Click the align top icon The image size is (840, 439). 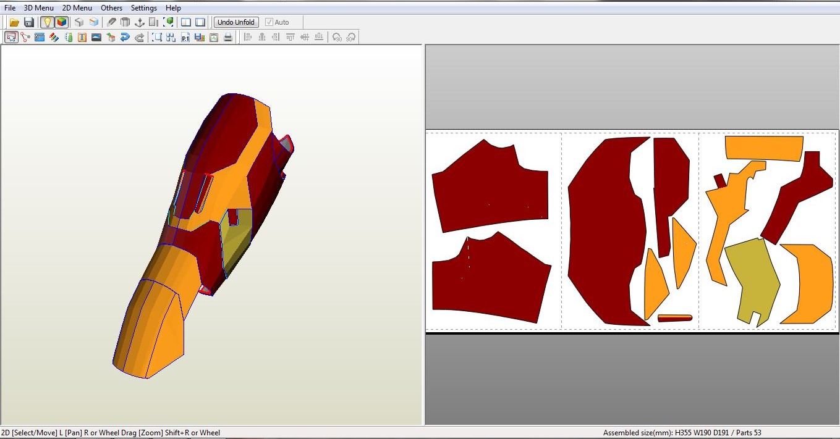(291, 37)
